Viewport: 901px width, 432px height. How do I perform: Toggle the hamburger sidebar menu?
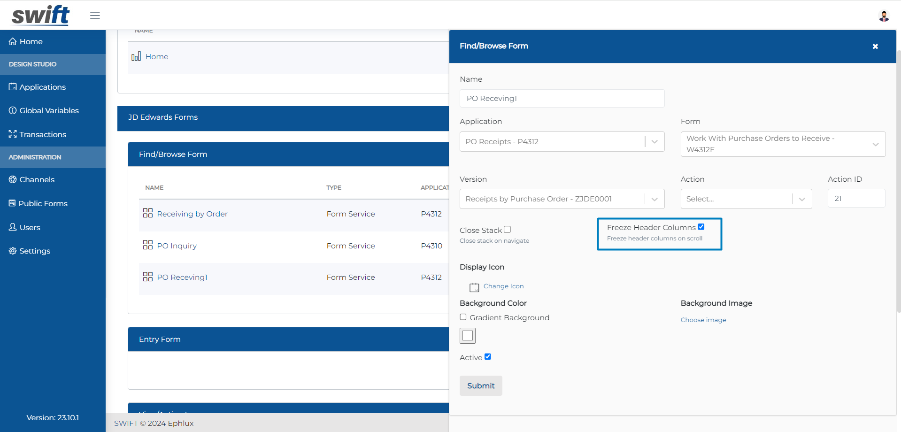click(x=95, y=15)
